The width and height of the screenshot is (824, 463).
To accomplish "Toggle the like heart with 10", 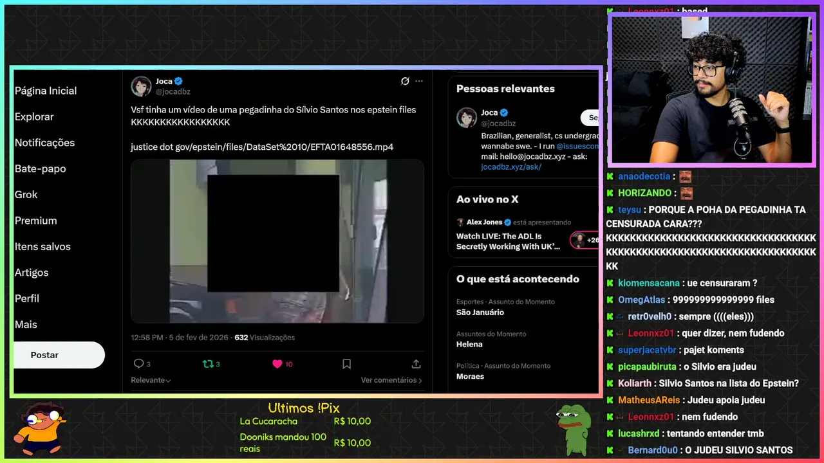I will pos(277,364).
